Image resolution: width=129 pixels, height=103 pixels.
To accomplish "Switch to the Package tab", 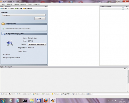I will tap(55, 94).
